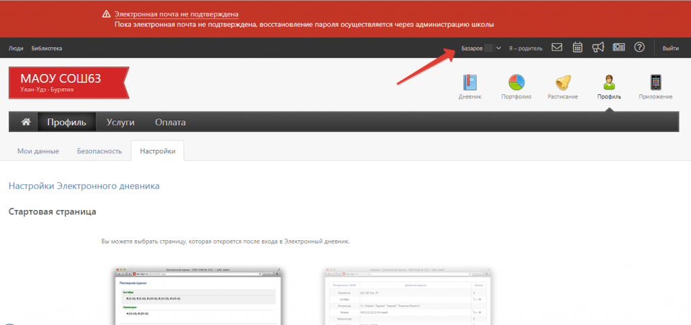691x325 pixels.
Task: Open the Услуги navigation menu item
Action: click(x=120, y=122)
